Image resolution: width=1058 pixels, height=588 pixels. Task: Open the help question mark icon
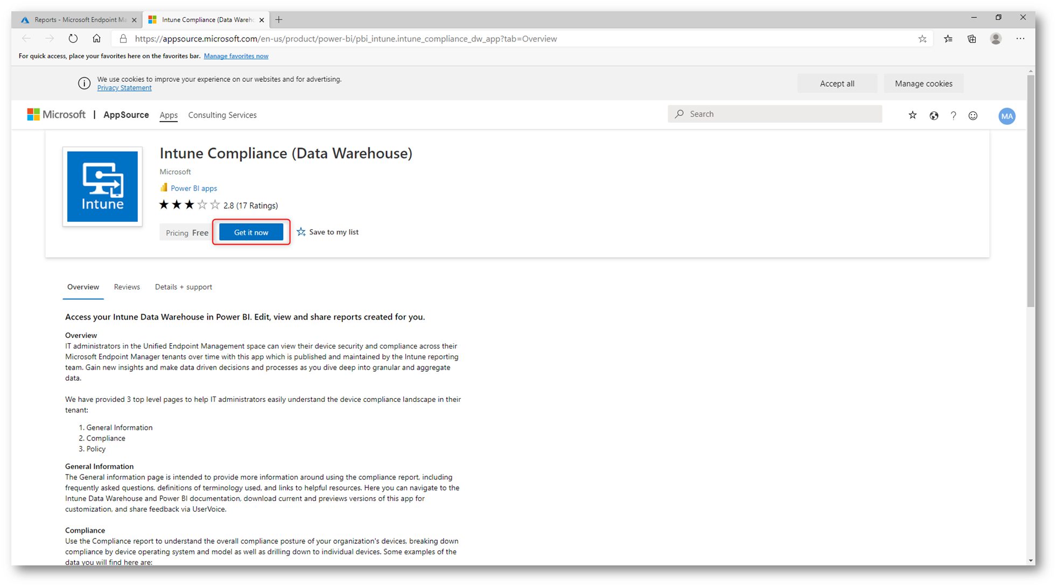point(954,116)
